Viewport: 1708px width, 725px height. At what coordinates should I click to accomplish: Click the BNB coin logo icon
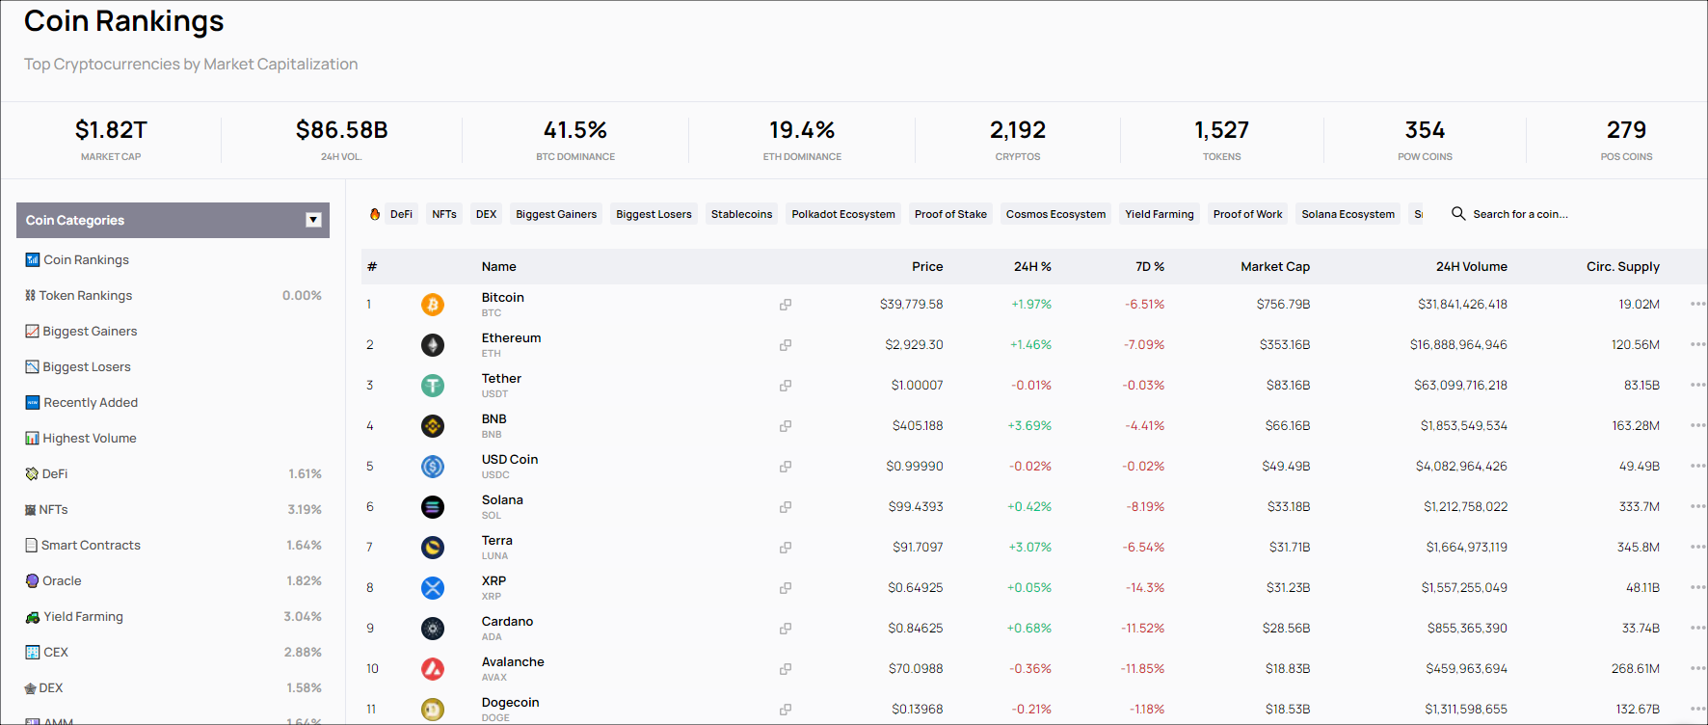point(433,426)
